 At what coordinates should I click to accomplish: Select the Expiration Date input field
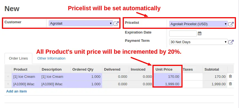click(183, 34)
